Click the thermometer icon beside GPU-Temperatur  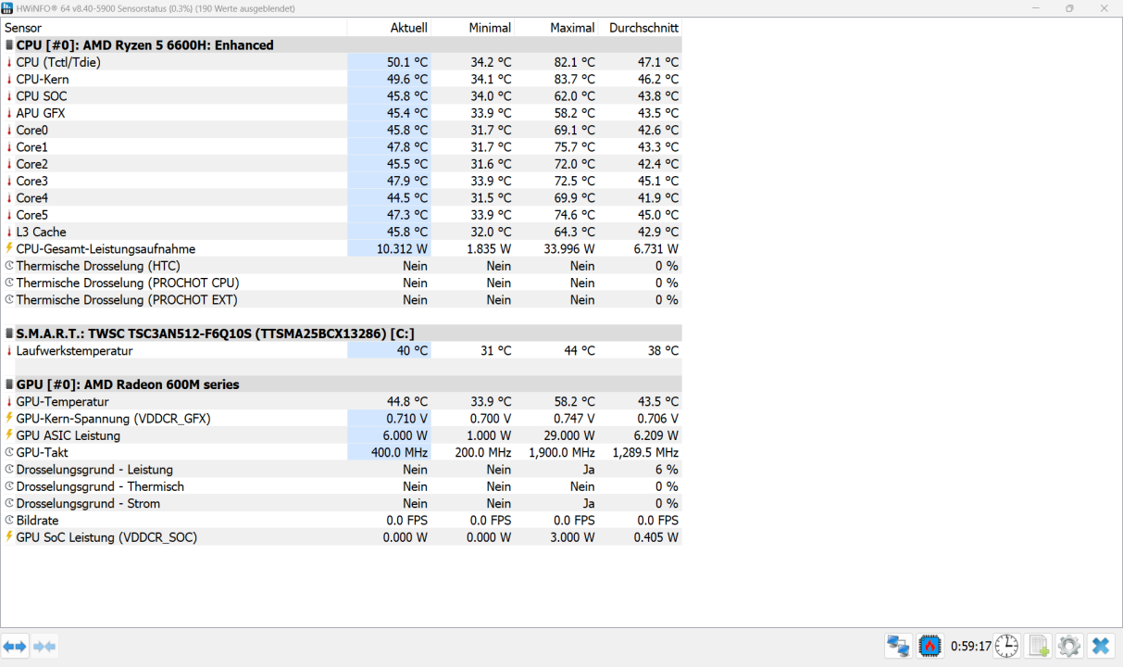point(8,401)
